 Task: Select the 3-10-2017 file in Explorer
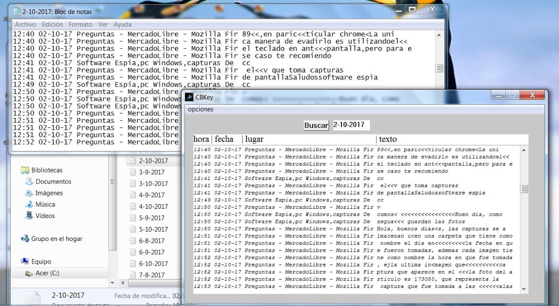pyautogui.click(x=153, y=184)
